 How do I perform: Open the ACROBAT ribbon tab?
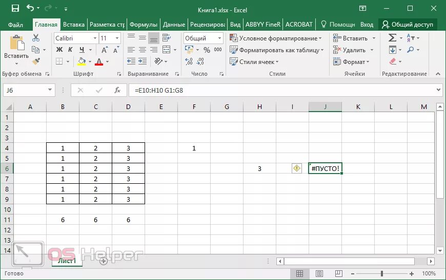click(299, 25)
